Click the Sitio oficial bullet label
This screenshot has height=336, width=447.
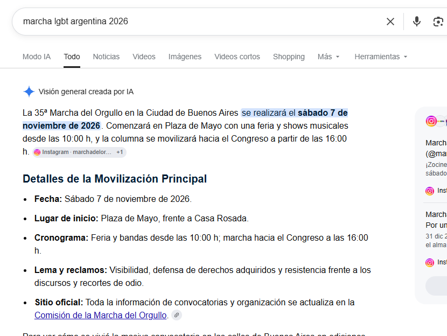coord(59,303)
